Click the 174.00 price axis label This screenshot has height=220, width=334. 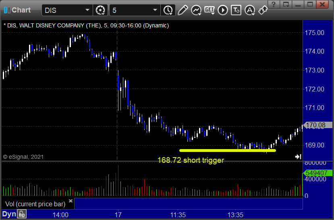[x=315, y=51]
